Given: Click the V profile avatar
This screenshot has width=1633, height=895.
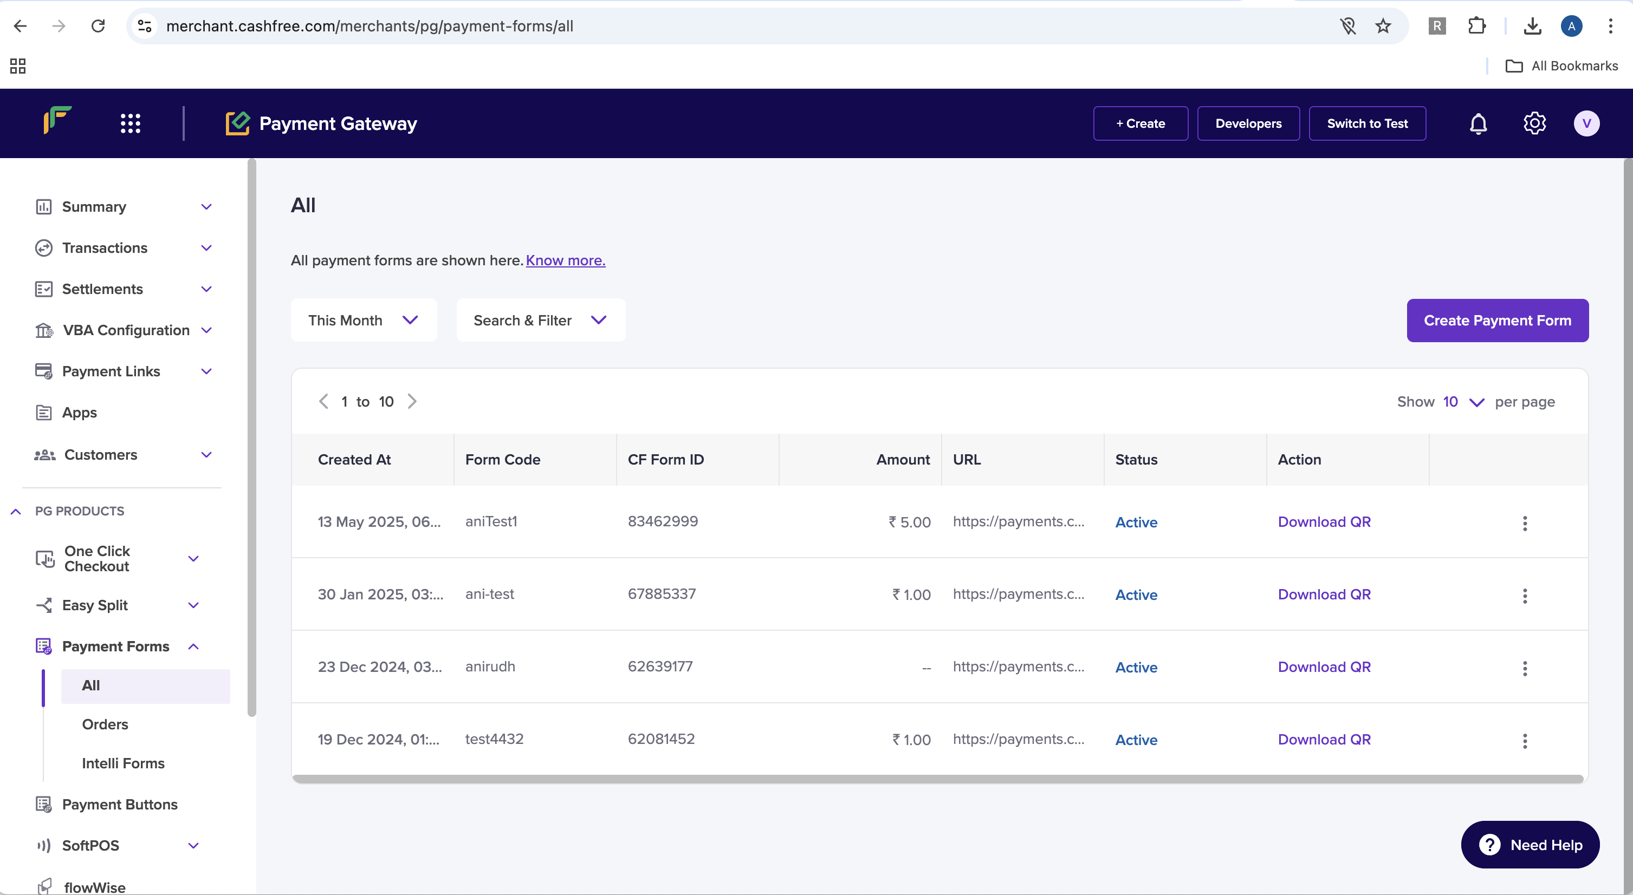Looking at the screenshot, I should (x=1586, y=123).
